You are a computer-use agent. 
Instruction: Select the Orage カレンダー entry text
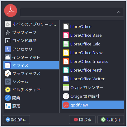87,88
